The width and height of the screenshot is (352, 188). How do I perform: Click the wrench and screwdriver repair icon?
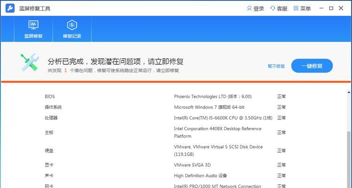[x=30, y=63]
